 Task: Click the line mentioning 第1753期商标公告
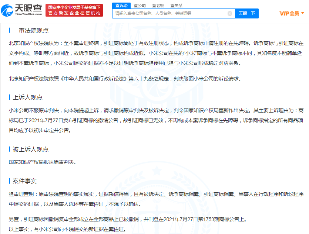pos(128,219)
